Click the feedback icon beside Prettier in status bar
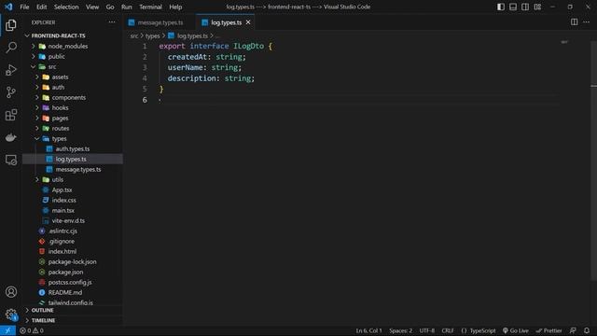 (x=573, y=330)
